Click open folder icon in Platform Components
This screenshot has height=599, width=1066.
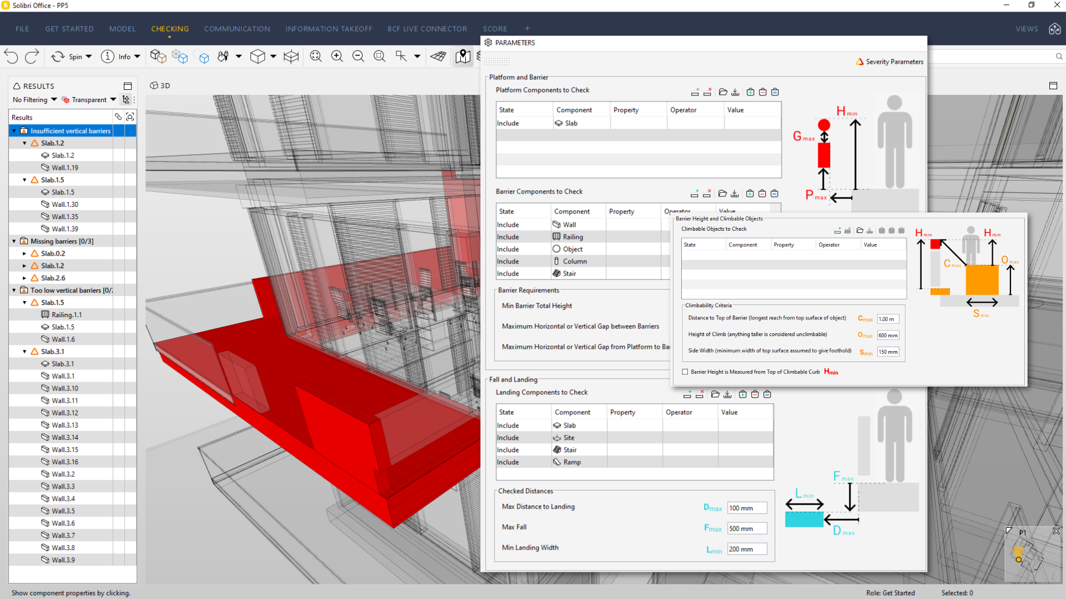click(723, 92)
